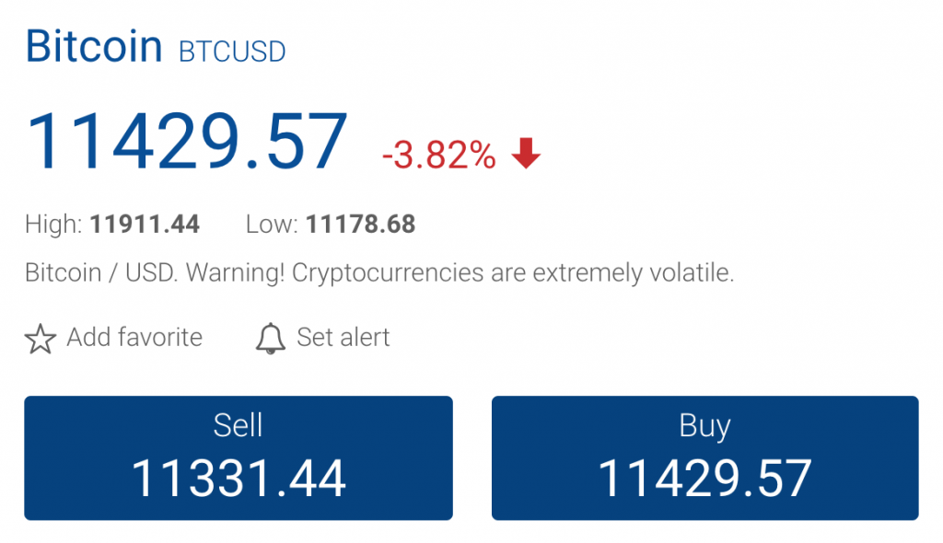Image resolution: width=943 pixels, height=543 pixels.
Task: Click the High label text
Action: [x=53, y=225]
